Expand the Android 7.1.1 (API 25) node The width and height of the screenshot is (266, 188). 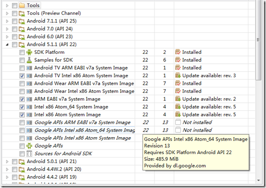click(x=7, y=21)
